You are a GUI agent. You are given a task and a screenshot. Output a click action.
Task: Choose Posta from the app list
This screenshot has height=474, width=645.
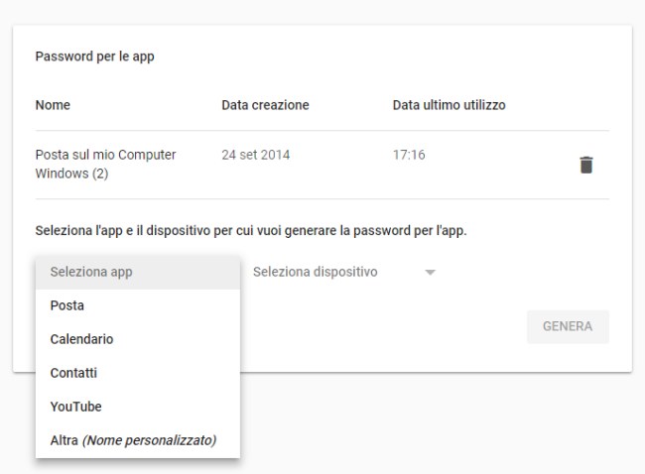click(138, 305)
